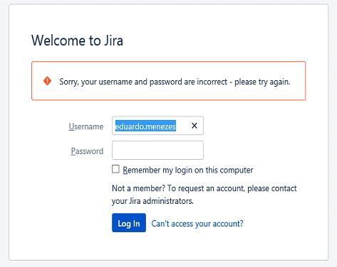Click the Remember my login on this computer label
Viewport: 337px width, 267px height.
pyautogui.click(x=188, y=170)
